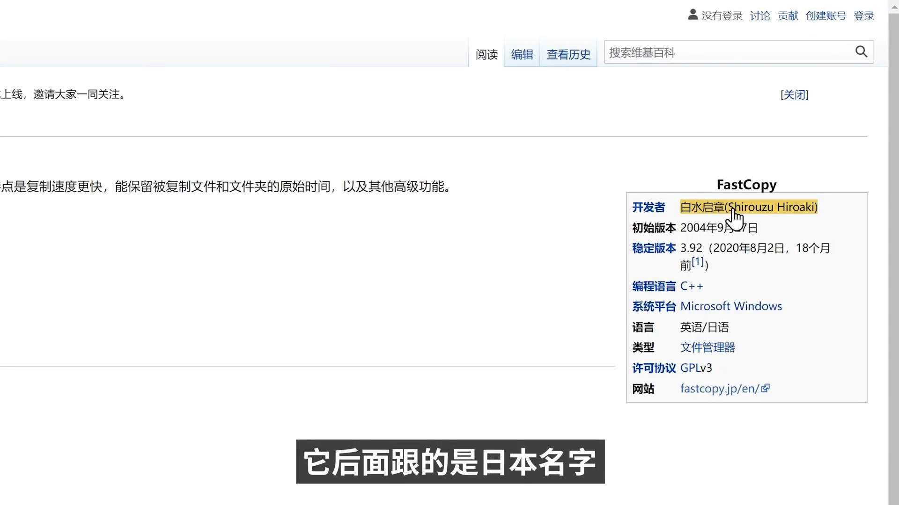
Task: Click the reference [1] citation link
Action: pos(697,261)
